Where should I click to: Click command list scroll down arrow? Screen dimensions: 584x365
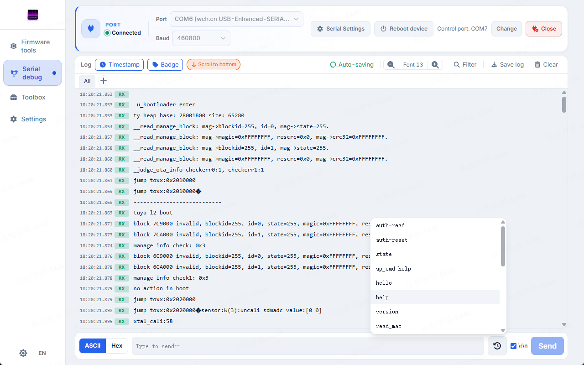tap(503, 330)
